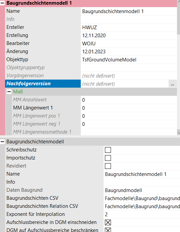Uncheck Aufschlussbereiche in DGM einschneiden
The image size is (180, 232).
(x=108, y=222)
